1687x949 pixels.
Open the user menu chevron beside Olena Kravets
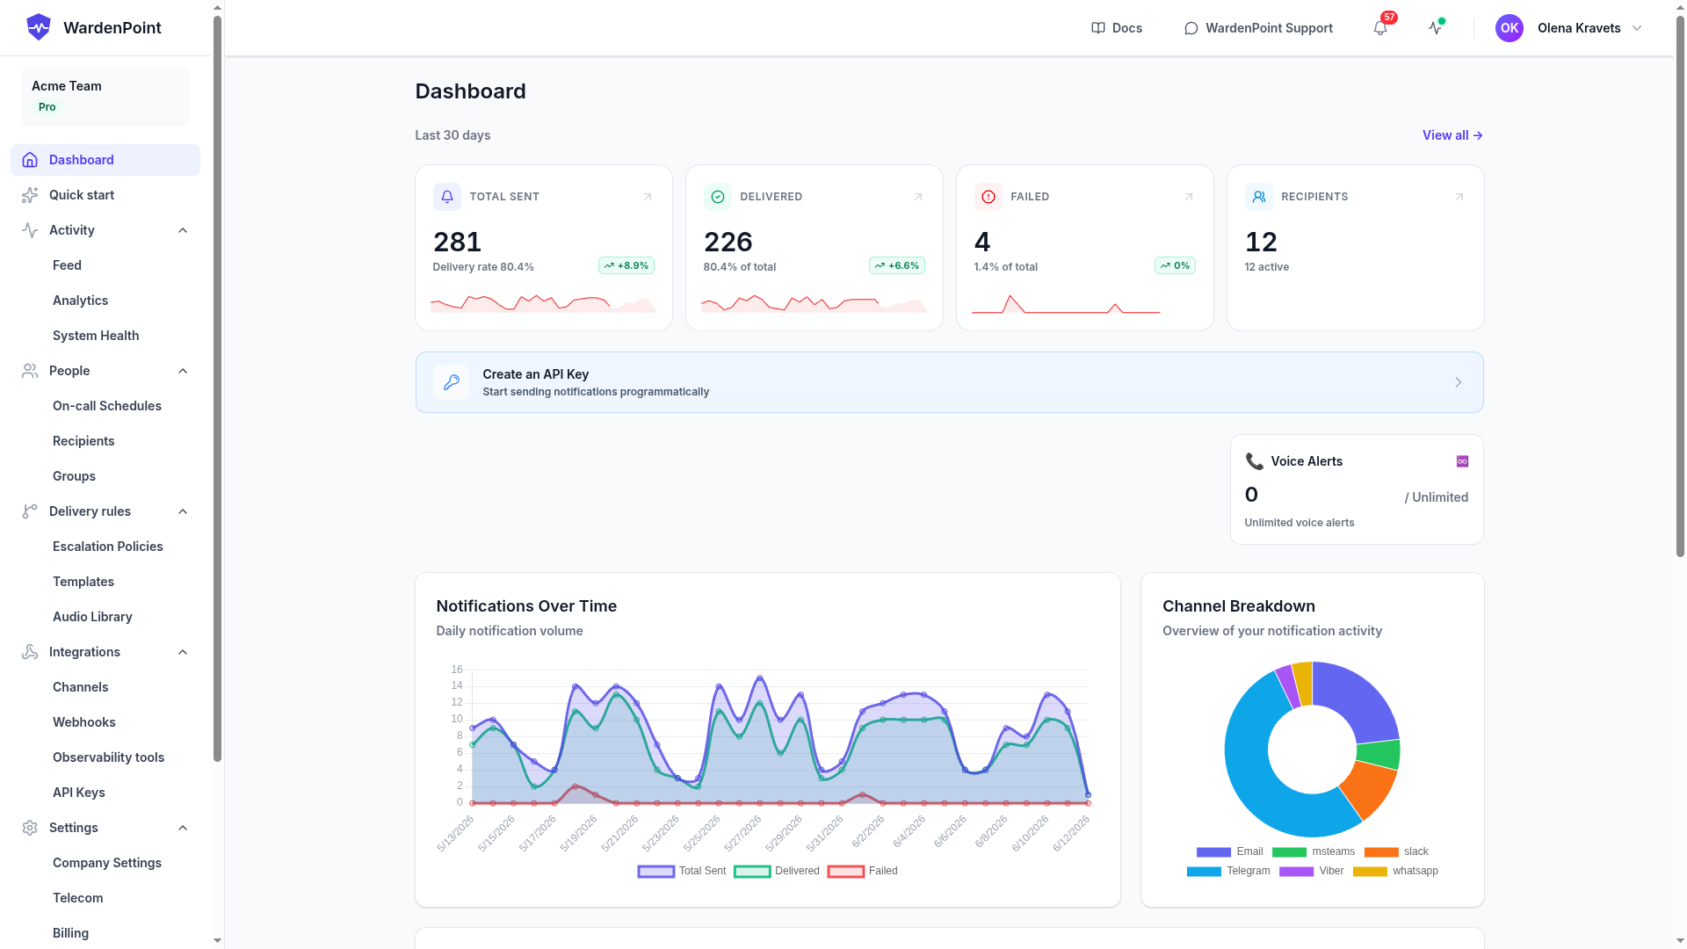coord(1637,28)
